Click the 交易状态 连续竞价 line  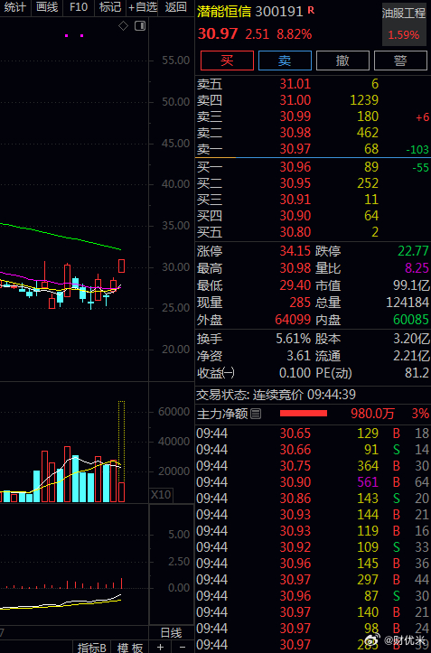276,395
